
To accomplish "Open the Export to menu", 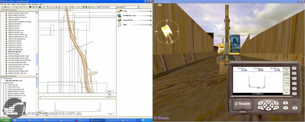I will [x=24, y=4].
